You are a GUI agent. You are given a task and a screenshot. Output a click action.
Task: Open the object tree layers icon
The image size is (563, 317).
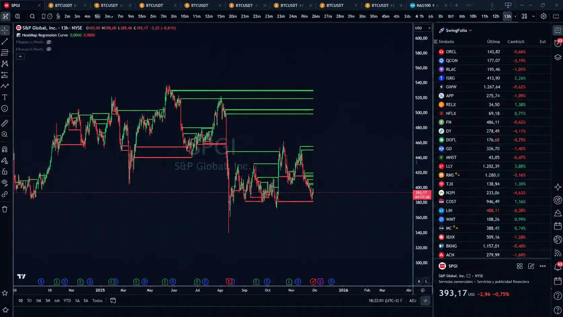tap(558, 57)
